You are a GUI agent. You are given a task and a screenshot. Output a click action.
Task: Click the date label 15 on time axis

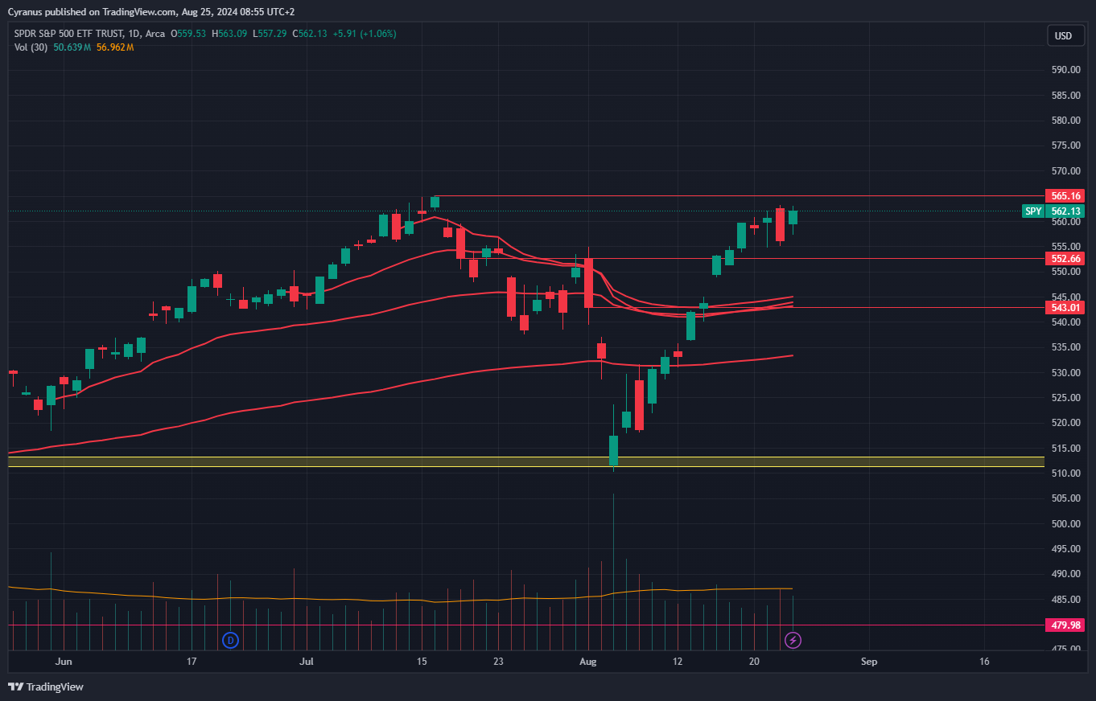coord(422,662)
